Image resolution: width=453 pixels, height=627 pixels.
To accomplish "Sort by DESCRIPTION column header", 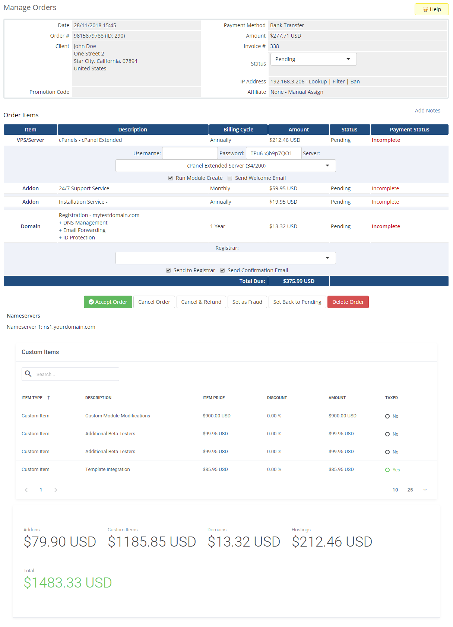I will 98,398.
